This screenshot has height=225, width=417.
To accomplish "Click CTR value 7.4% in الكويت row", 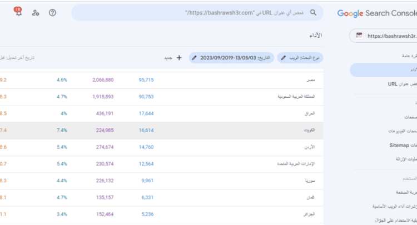I will (62, 130).
